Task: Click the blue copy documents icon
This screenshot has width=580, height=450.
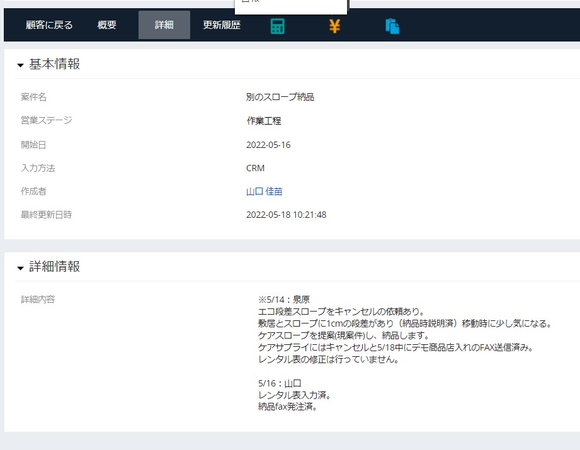Action: pyautogui.click(x=392, y=26)
